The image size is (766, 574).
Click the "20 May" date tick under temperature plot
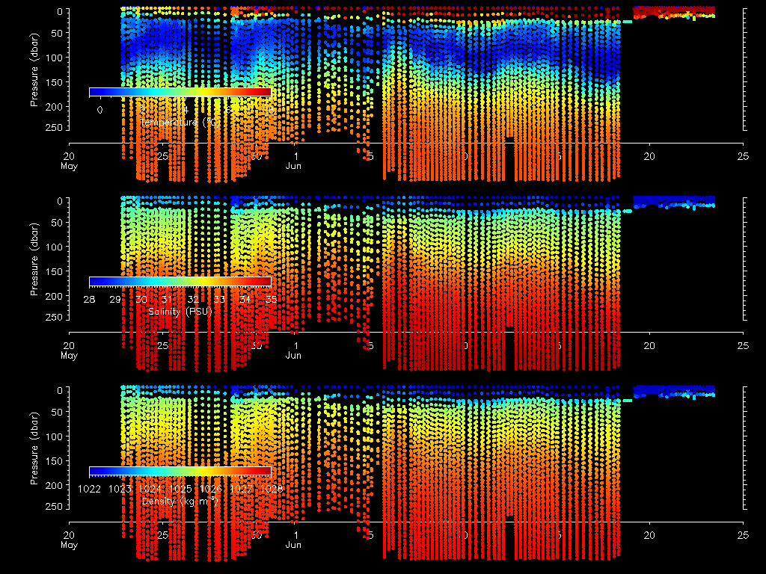tap(69, 161)
